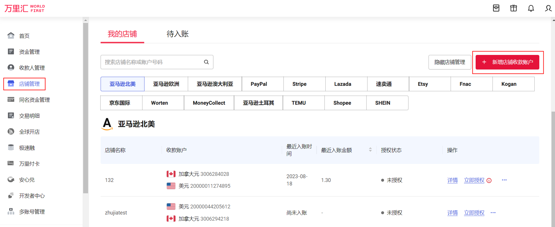The image size is (555, 227).
Task: Open more options ellipsis for zhujiatest
Action: click(493, 212)
